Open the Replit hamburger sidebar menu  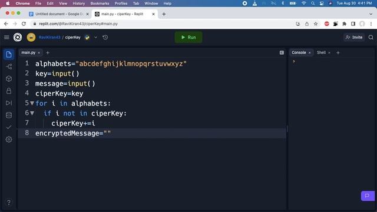(x=6, y=37)
